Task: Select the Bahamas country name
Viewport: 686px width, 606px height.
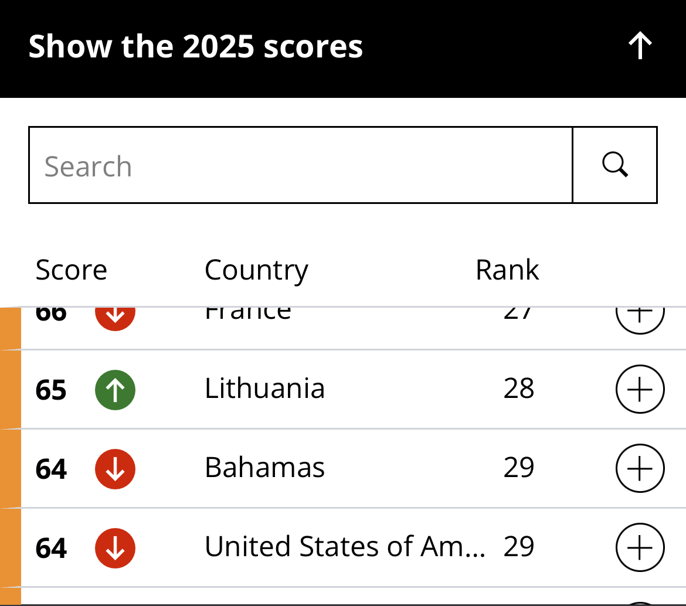Action: (x=264, y=468)
